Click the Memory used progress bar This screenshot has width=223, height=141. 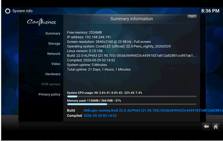point(132,104)
